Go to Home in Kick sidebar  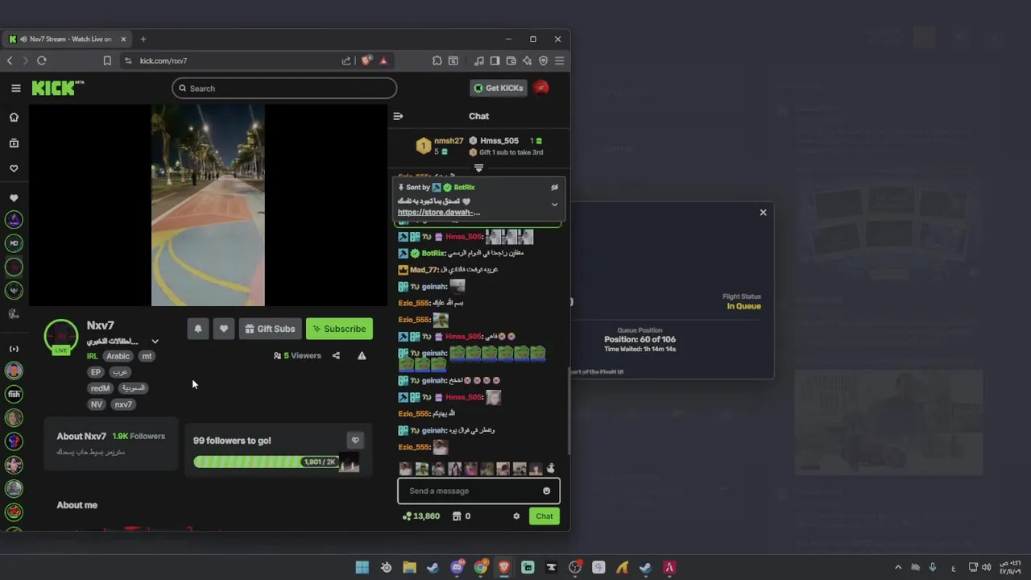(14, 118)
